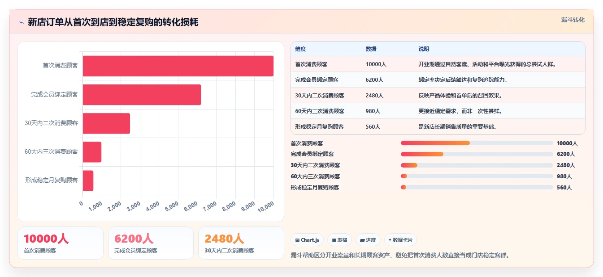
Task: Click the 980人 progress value label
Action: (x=564, y=176)
